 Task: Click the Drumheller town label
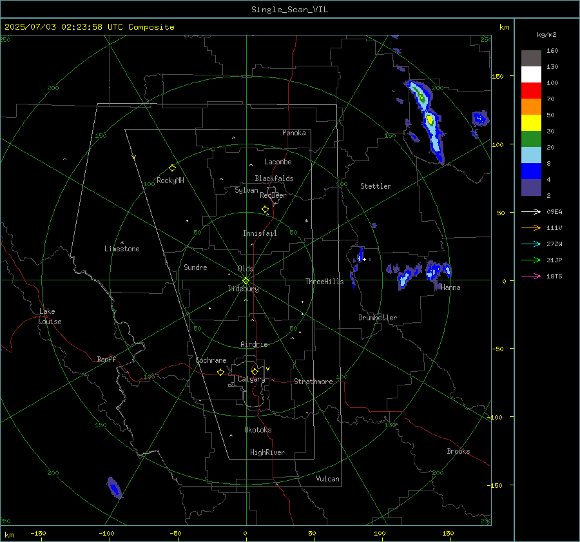378,318
